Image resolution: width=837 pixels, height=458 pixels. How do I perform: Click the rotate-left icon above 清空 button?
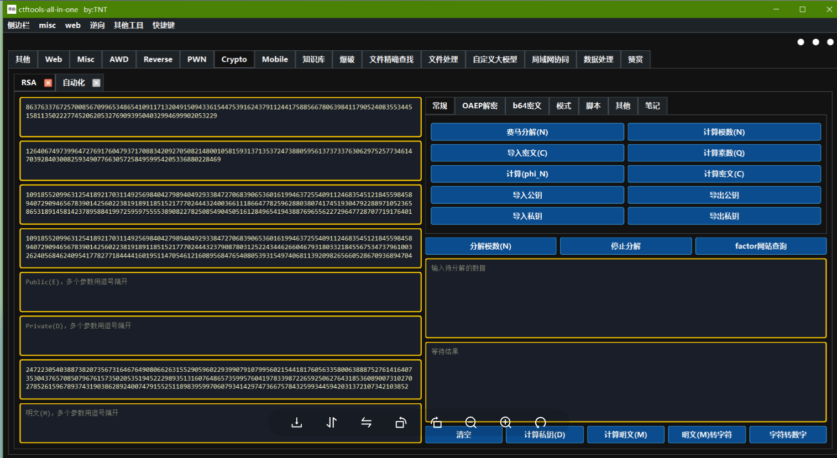(x=436, y=423)
